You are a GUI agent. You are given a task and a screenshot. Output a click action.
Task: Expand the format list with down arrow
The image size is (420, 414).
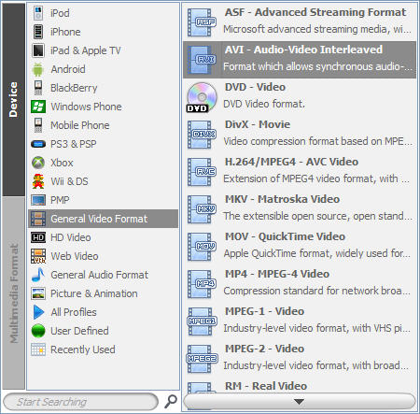point(300,402)
